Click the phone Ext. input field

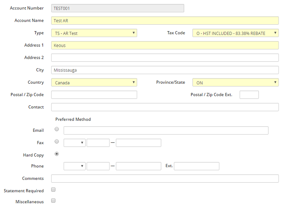[x=197, y=166]
